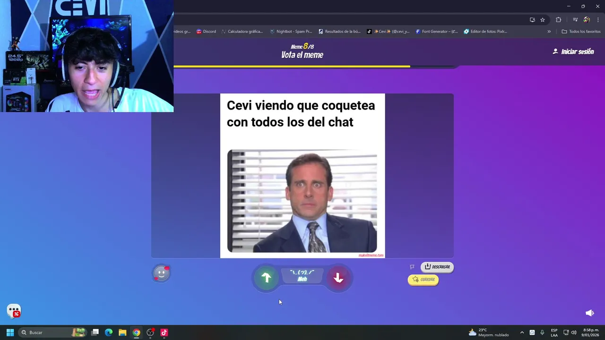Open the Resultados de la bú... bookmark
Image resolution: width=605 pixels, height=340 pixels.
[339, 32]
